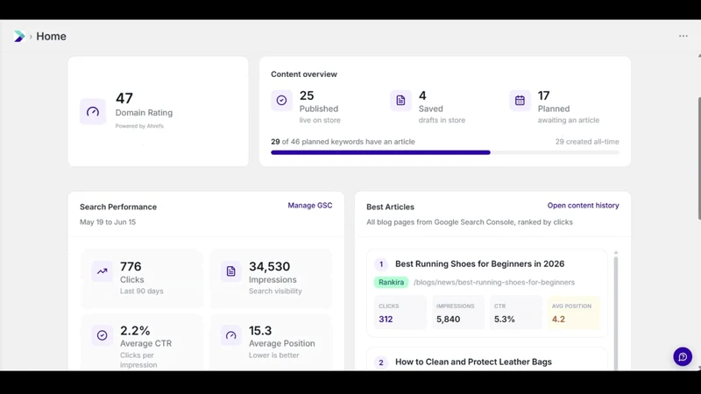This screenshot has height=394, width=701.
Task: Click the Best Articles list scrollbar
Action: tap(616, 311)
